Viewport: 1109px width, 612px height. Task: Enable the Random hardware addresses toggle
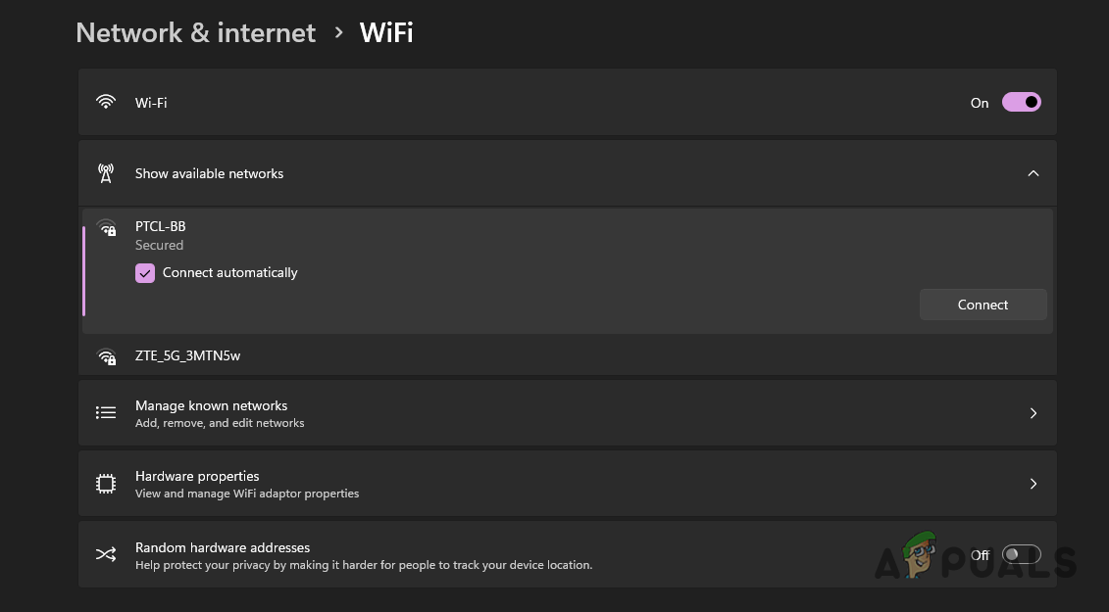1021,554
